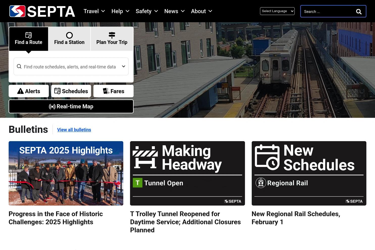Click the calendar icon on New Schedules card

(x=267, y=157)
